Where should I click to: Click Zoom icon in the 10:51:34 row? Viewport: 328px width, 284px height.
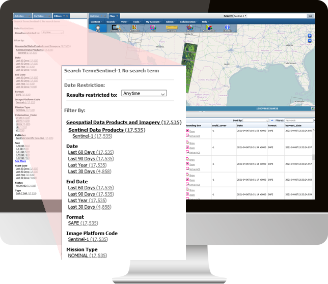click(187, 147)
